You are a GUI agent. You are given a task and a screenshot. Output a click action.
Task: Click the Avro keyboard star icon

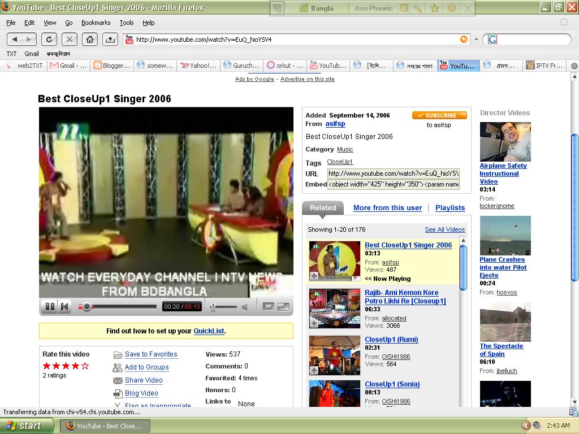pyautogui.click(x=434, y=8)
